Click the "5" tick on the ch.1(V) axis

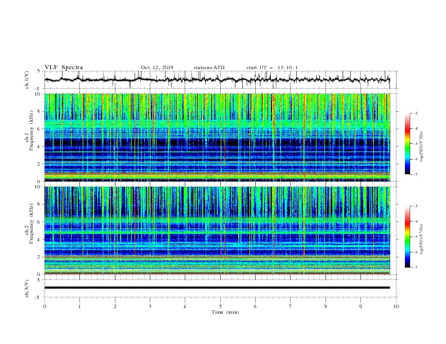tap(39, 71)
